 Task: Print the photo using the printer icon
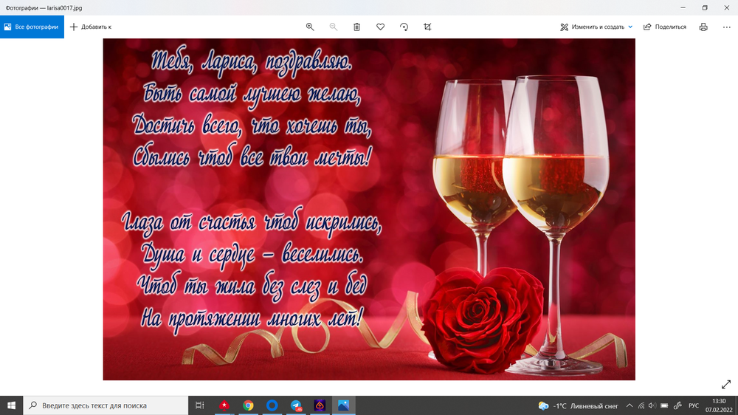point(703,27)
